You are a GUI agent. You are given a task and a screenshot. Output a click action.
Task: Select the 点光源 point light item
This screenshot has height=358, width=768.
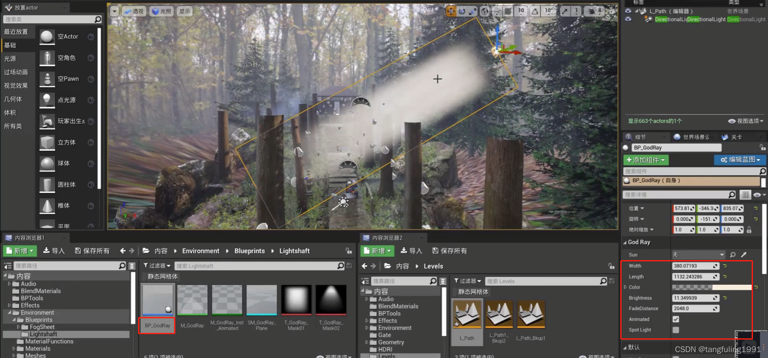coord(67,100)
